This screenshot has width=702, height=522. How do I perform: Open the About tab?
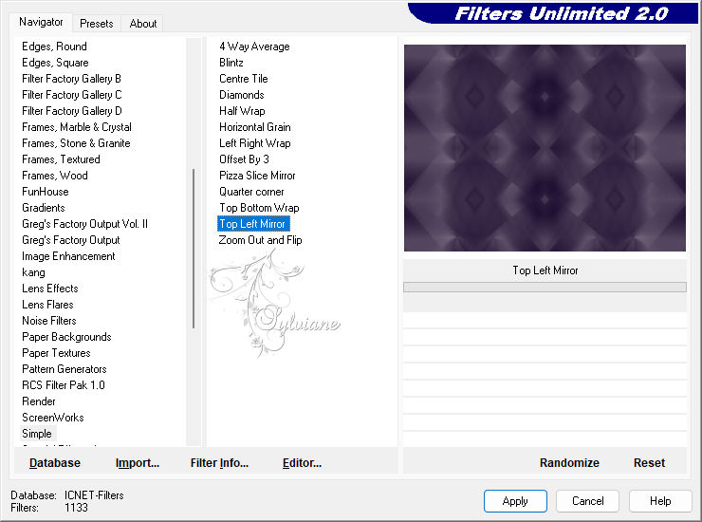(x=143, y=24)
